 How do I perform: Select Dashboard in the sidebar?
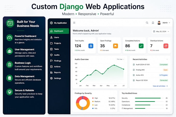59,31
